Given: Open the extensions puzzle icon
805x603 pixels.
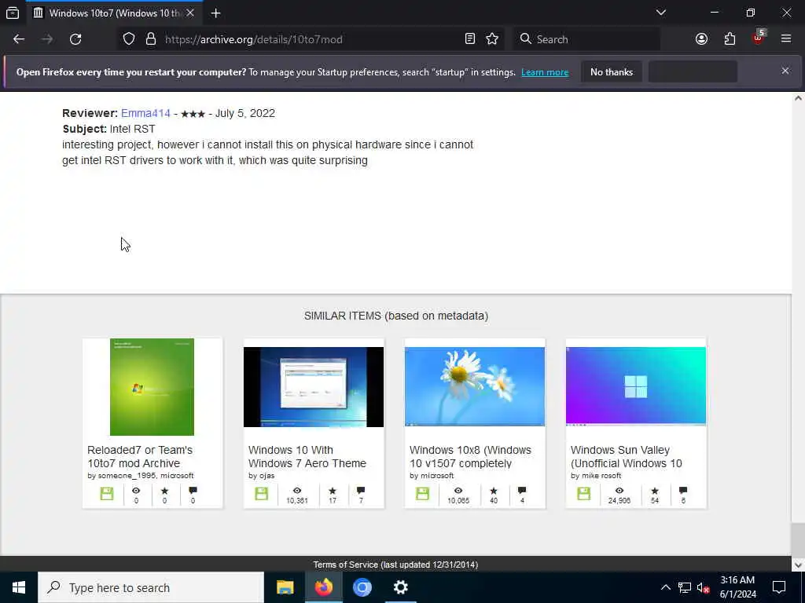Looking at the screenshot, I should [730, 39].
